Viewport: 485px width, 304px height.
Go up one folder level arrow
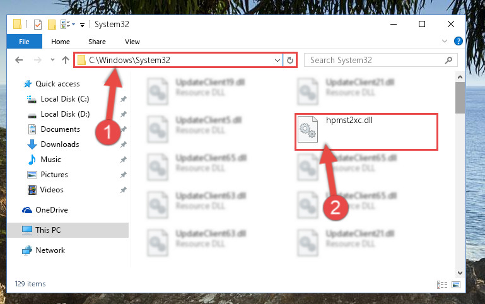pyautogui.click(x=65, y=60)
